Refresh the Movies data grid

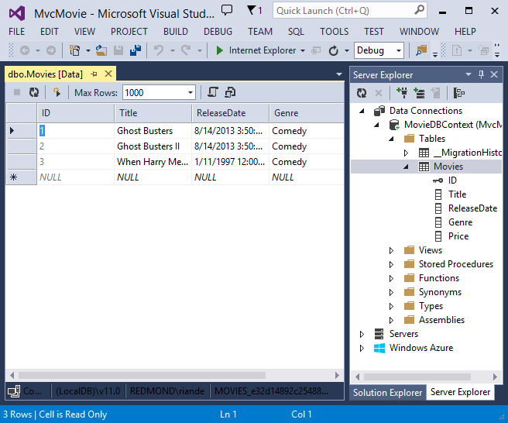click(34, 93)
